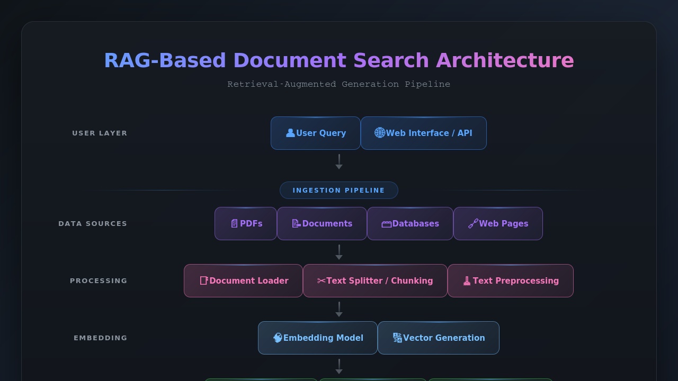Click the PDF file icon on PDFs node
Viewport: 678px width, 381px height.
point(234,223)
